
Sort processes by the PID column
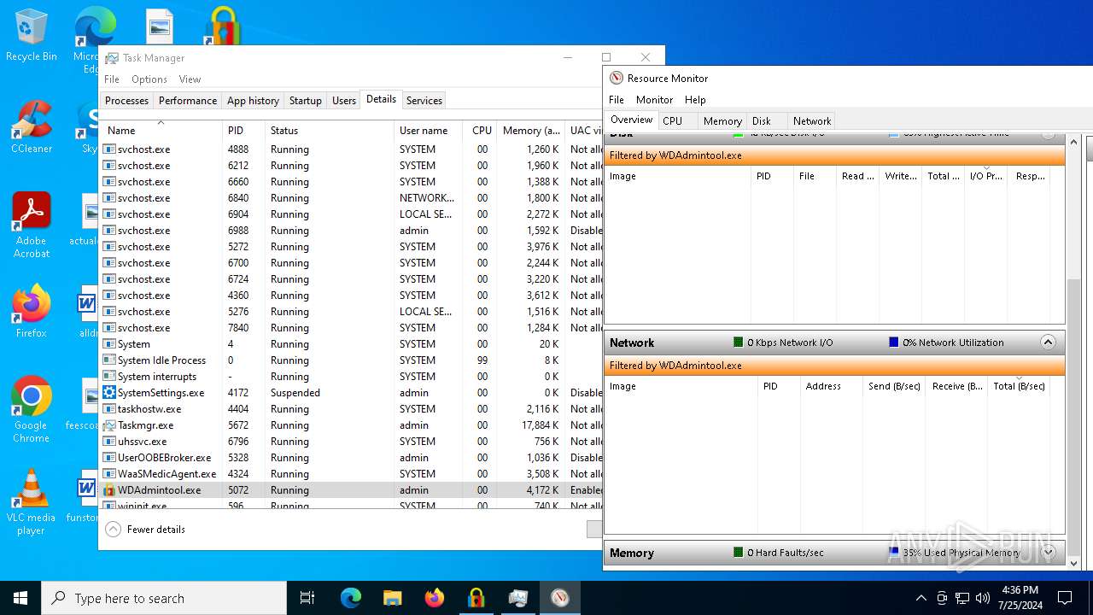click(x=243, y=131)
